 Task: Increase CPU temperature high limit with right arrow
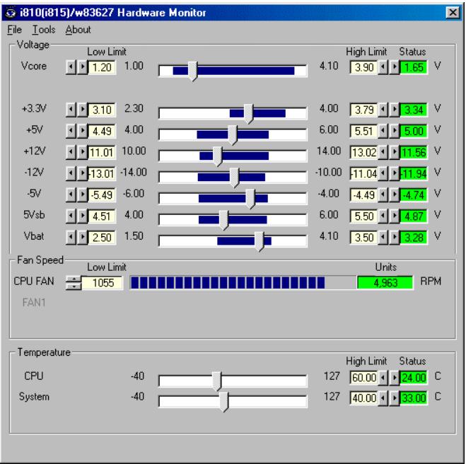point(394,378)
